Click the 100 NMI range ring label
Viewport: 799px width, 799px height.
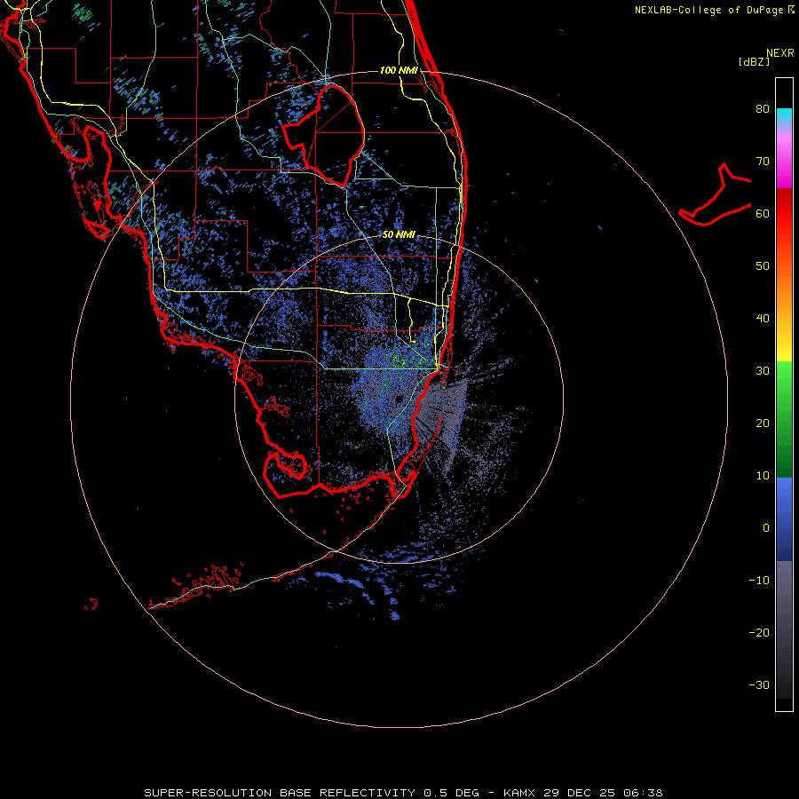(399, 70)
